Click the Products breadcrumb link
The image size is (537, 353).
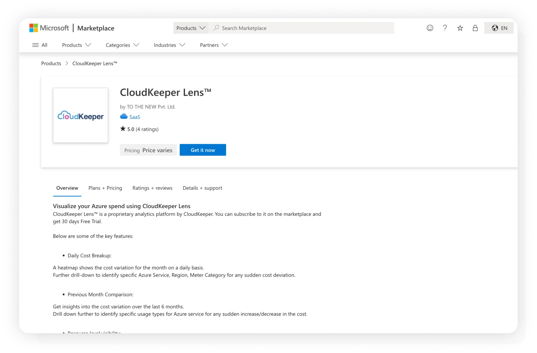coord(51,63)
